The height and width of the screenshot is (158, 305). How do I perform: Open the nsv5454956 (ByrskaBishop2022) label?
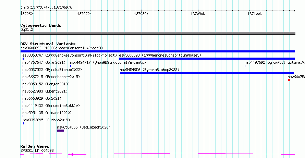149,70
